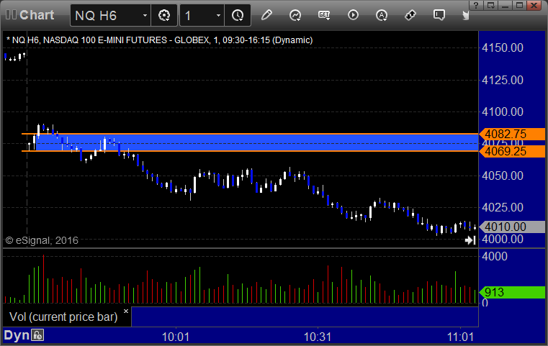Click the 11:01 time axis label
Screen dimensions: 548x346
click(461, 337)
